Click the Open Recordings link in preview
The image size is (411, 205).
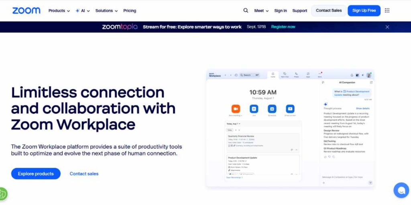pyautogui.click(x=234, y=177)
